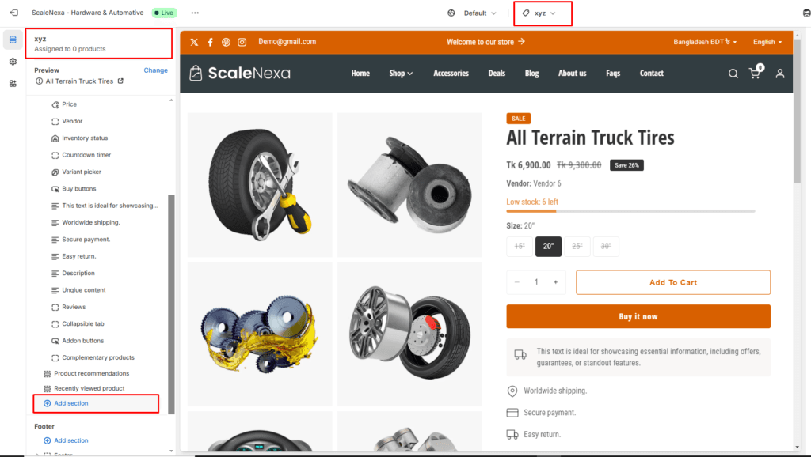Decrease quantity with the minus button
Screen dimensions: 811x457
coord(516,282)
